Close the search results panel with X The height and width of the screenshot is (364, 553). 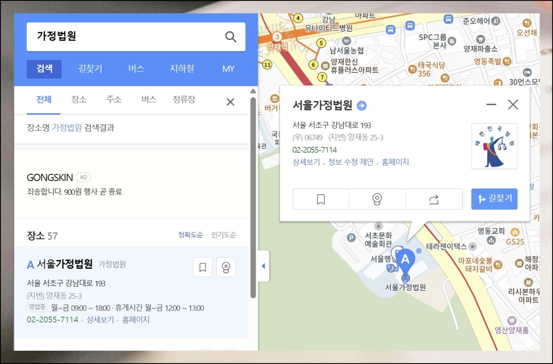(230, 102)
